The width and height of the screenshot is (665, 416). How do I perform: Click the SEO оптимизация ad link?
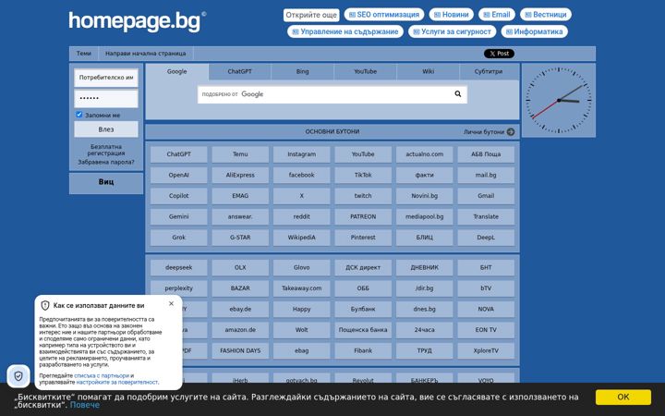384,15
